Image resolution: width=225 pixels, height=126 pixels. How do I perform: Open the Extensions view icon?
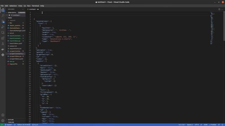(x=3, y=38)
